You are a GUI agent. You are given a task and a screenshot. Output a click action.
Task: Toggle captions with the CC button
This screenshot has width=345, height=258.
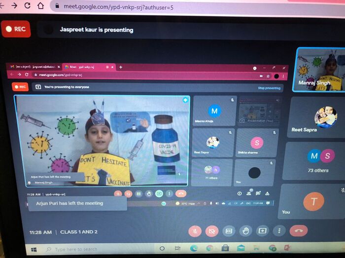(229, 231)
